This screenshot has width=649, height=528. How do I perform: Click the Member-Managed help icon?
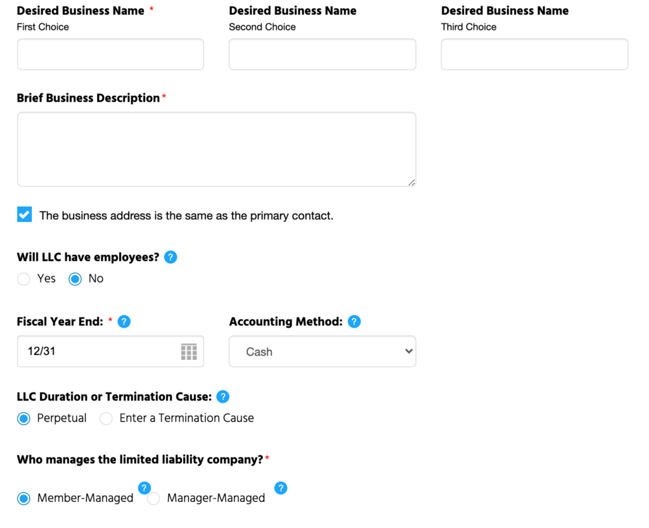coord(144,488)
